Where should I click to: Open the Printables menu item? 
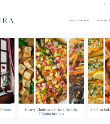pyautogui.click(x=103, y=21)
